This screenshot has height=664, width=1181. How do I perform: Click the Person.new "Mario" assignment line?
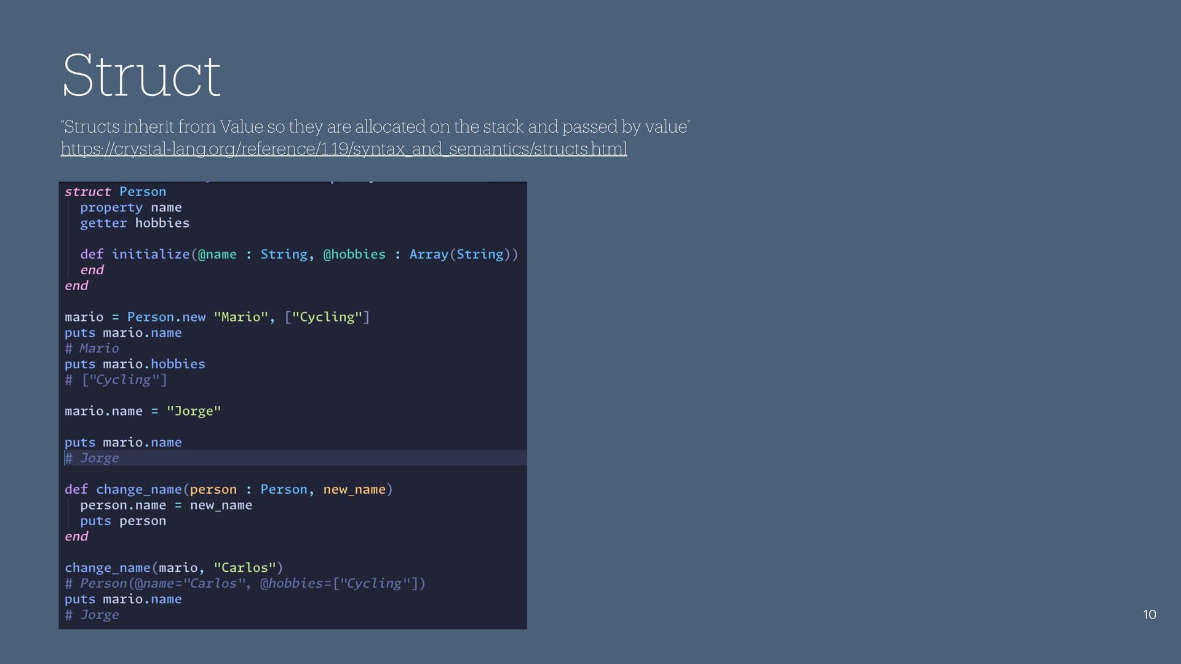pos(217,317)
